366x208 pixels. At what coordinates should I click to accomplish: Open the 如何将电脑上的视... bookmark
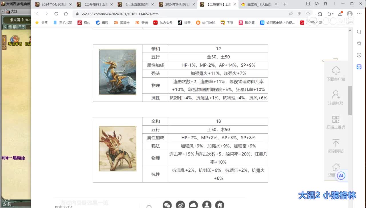pos(277,23)
